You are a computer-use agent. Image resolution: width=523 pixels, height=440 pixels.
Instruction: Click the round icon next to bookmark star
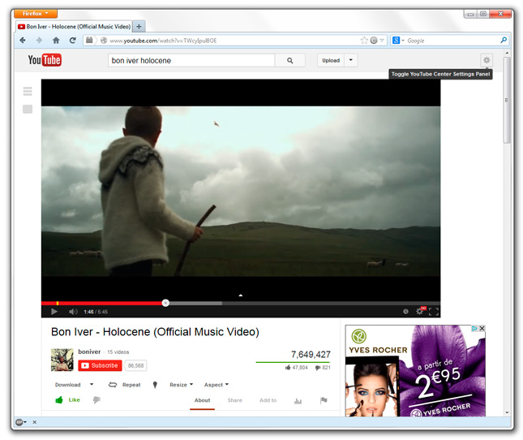point(374,41)
